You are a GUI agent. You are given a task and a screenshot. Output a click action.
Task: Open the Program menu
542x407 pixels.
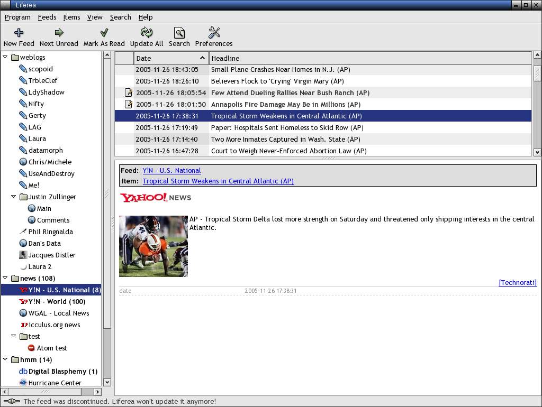[x=17, y=17]
